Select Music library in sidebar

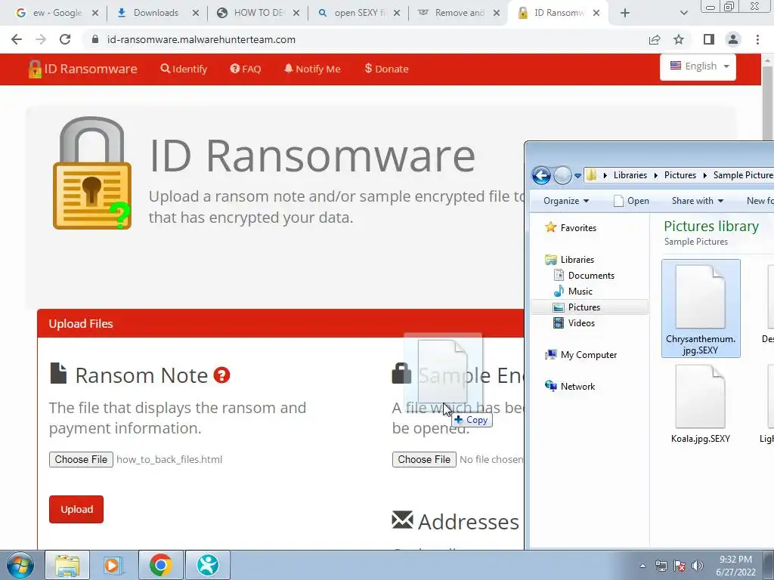573,291
